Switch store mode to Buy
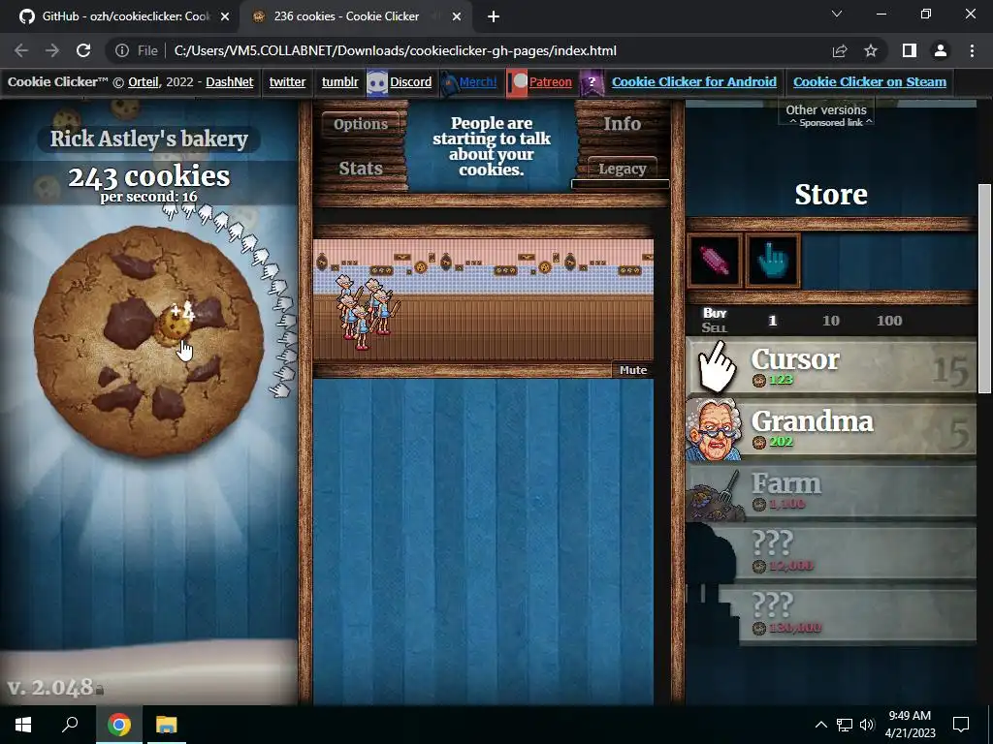This screenshot has height=744, width=993. 715,313
